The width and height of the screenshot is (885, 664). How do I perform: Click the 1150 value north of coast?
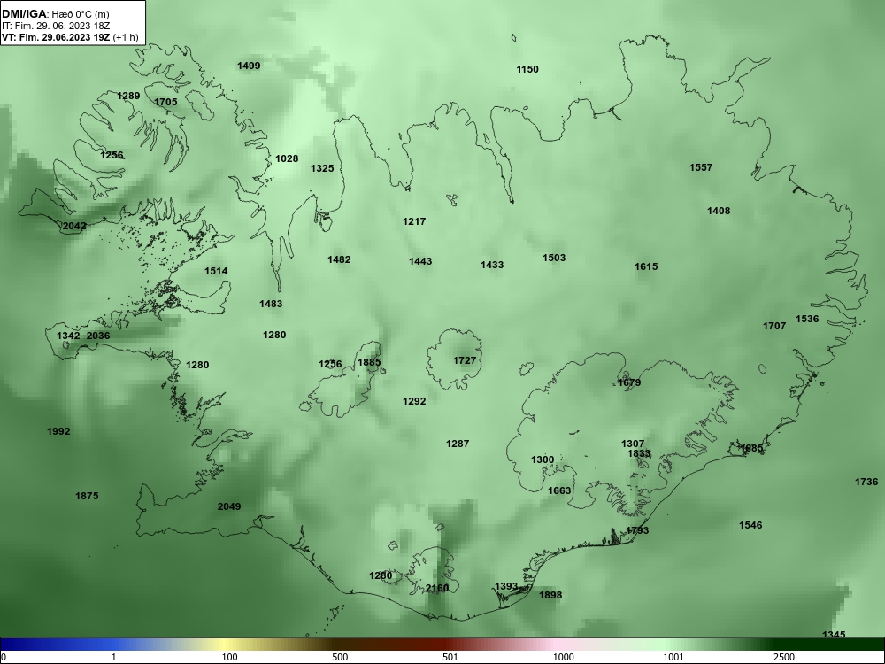[x=527, y=69]
